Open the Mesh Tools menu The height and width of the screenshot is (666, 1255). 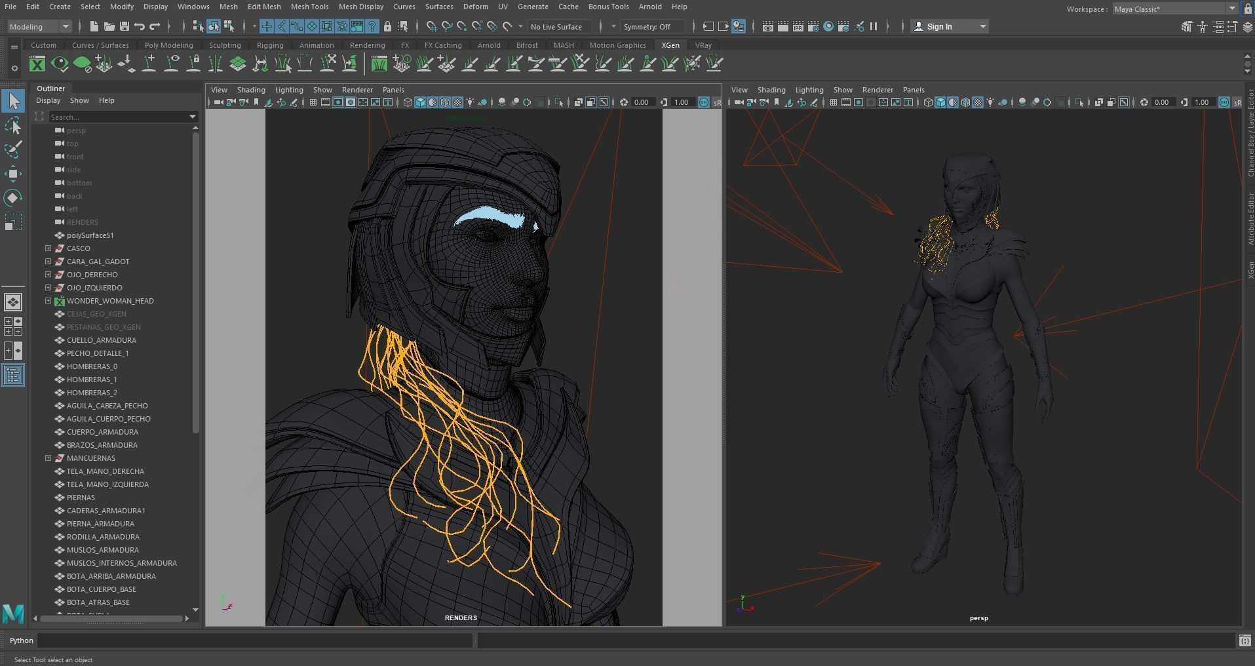309,7
